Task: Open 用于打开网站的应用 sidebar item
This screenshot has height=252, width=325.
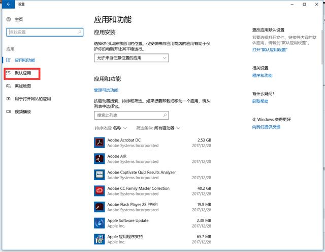Action: [x=32, y=99]
